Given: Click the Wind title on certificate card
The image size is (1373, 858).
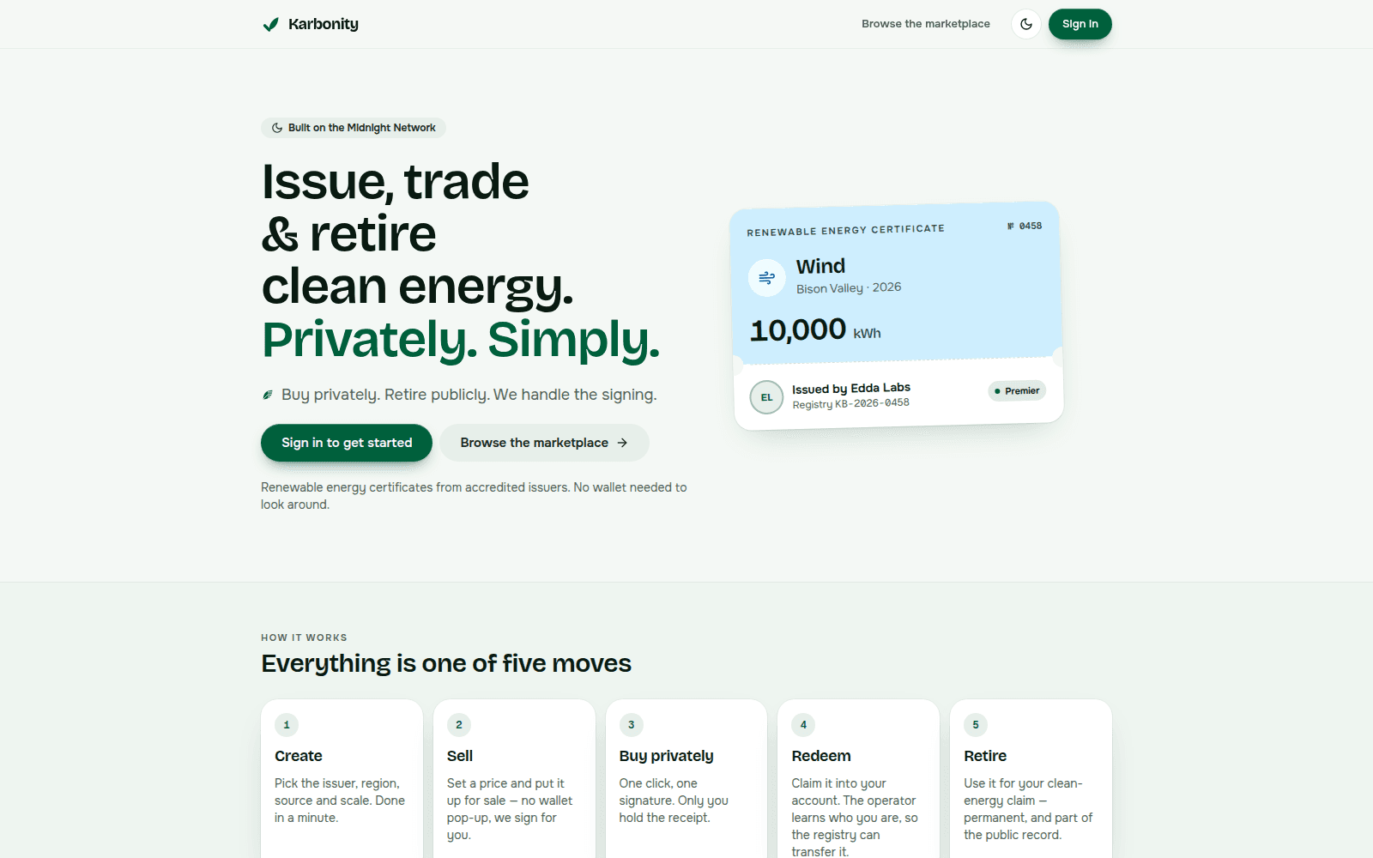Looking at the screenshot, I should (820, 267).
